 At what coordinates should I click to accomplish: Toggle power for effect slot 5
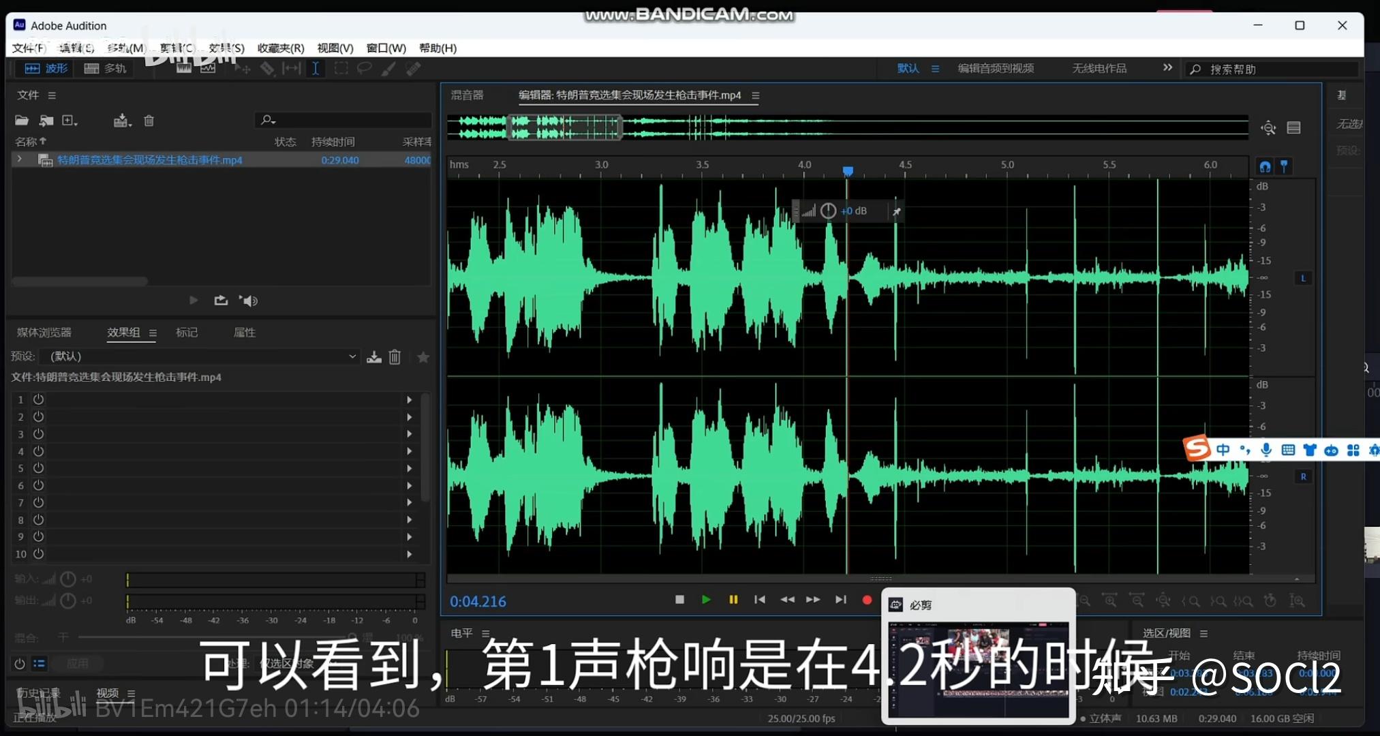coord(39,468)
